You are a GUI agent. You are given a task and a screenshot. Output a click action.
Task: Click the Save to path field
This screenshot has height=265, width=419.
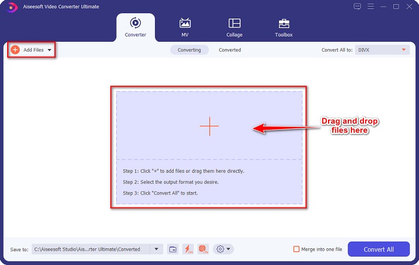[x=91, y=249]
